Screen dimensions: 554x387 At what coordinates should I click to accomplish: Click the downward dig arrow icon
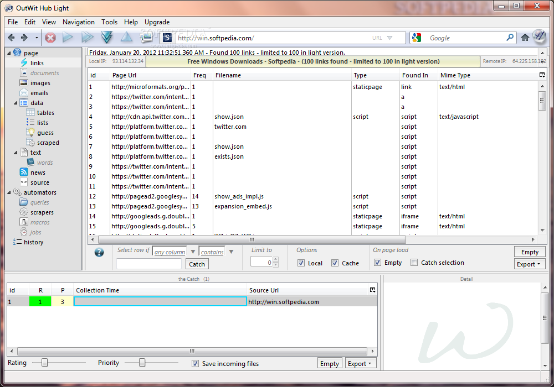107,37
